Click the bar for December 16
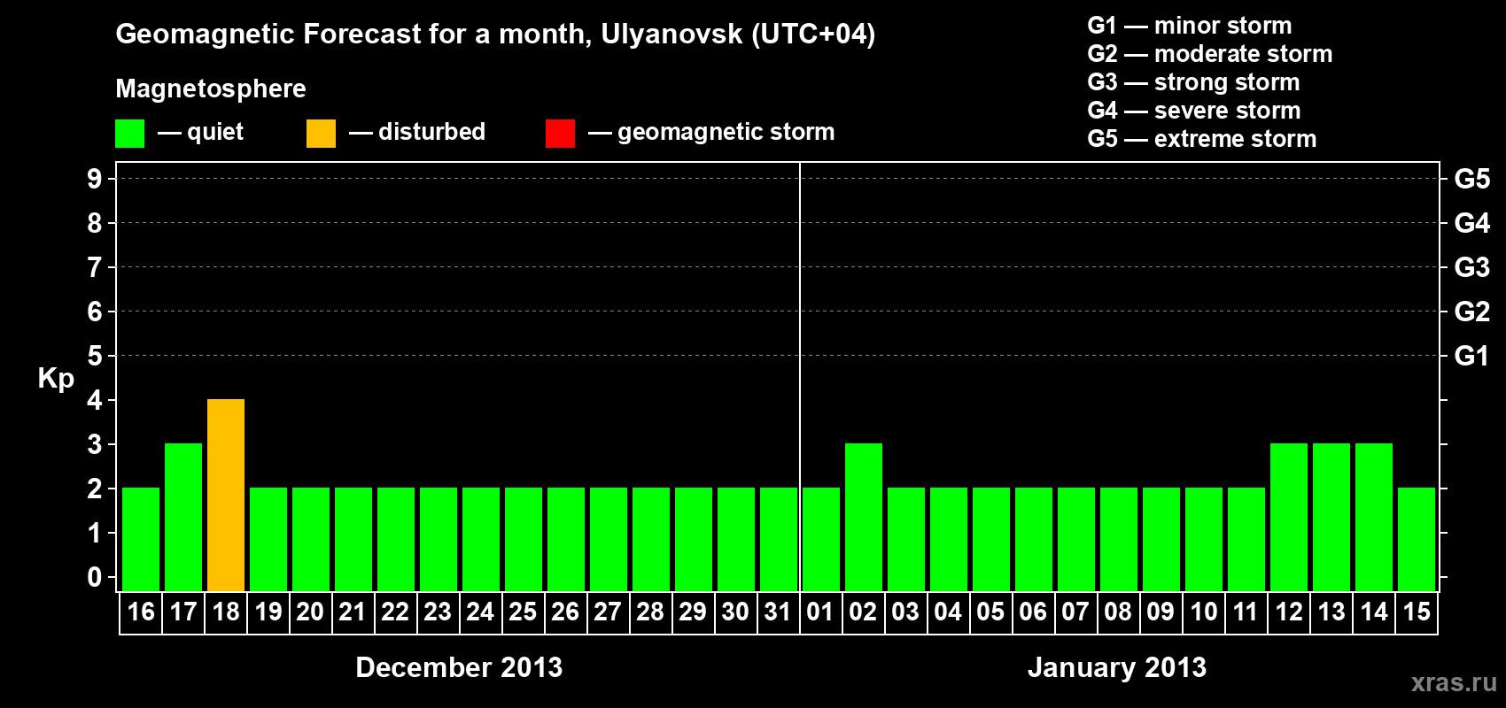Image resolution: width=1506 pixels, height=708 pixels. (141, 539)
